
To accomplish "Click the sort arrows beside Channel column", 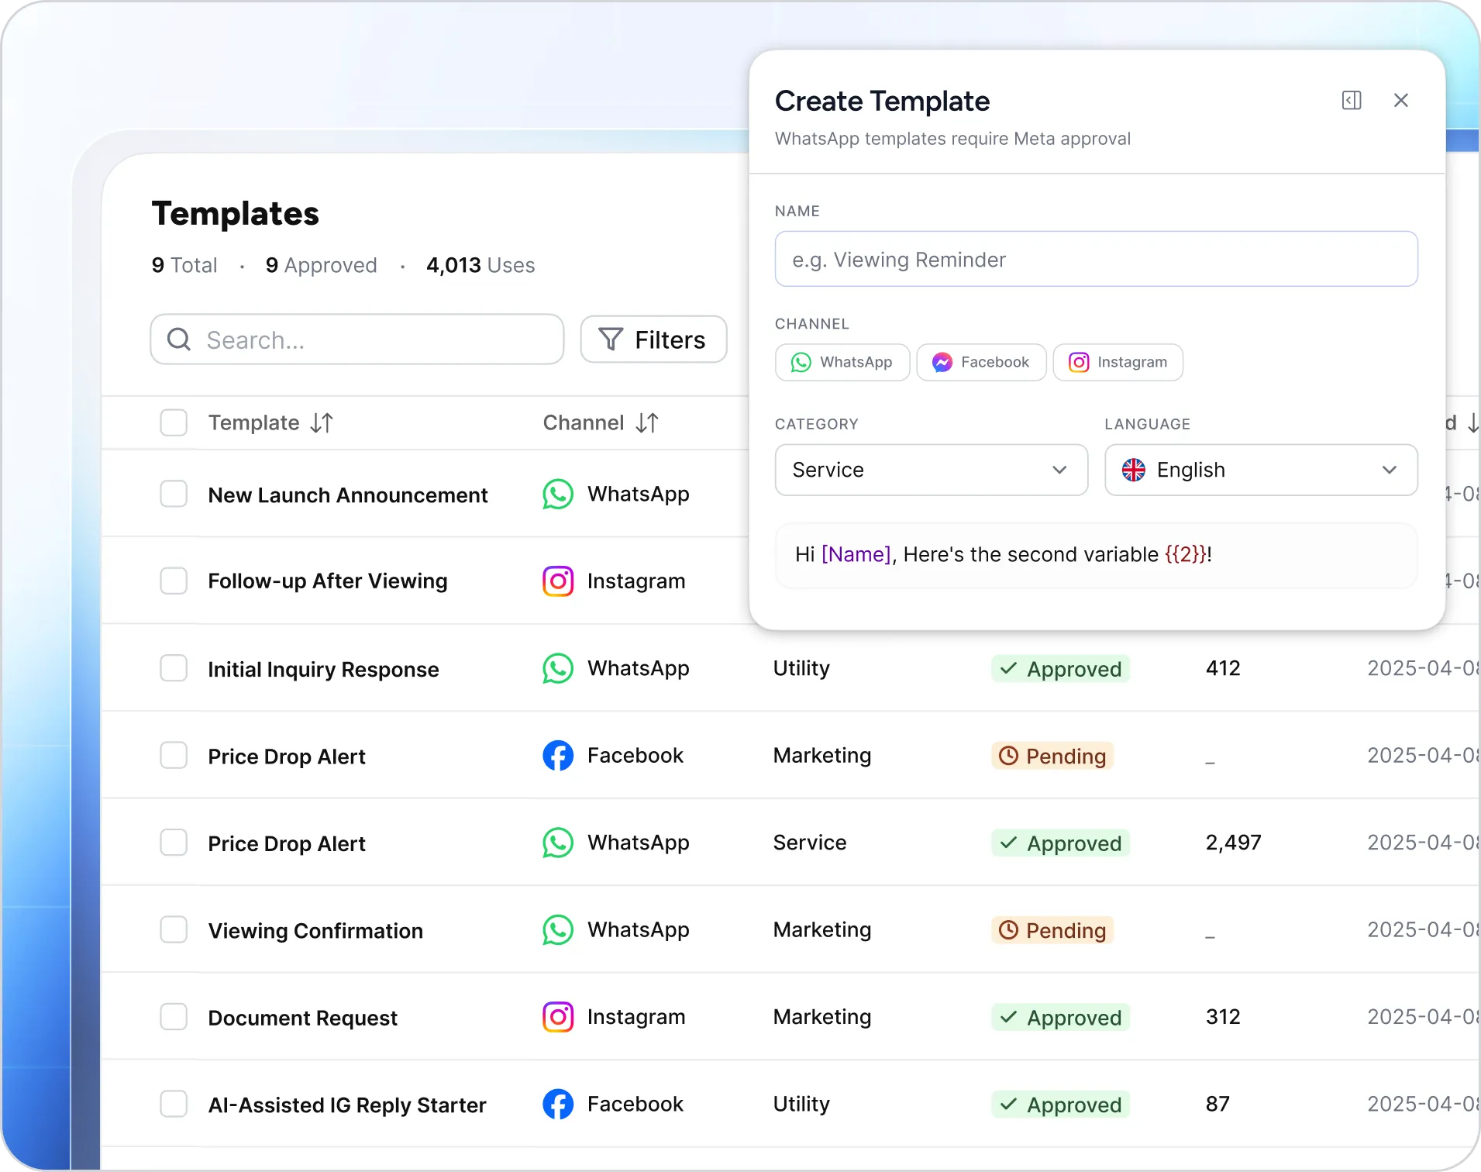I will tap(647, 423).
